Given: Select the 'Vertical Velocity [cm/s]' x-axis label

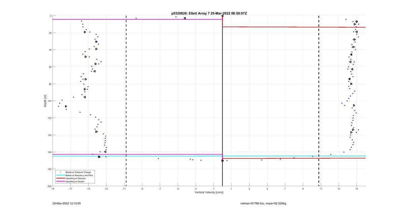Looking at the screenshot, I should [x=209, y=193].
